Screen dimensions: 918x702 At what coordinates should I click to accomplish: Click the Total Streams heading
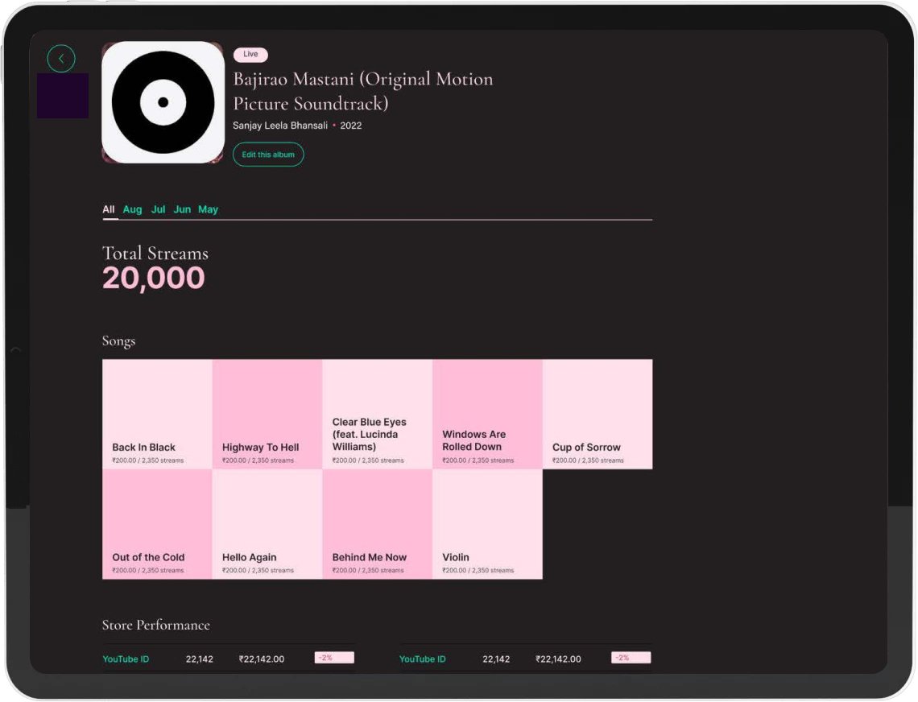pos(155,253)
